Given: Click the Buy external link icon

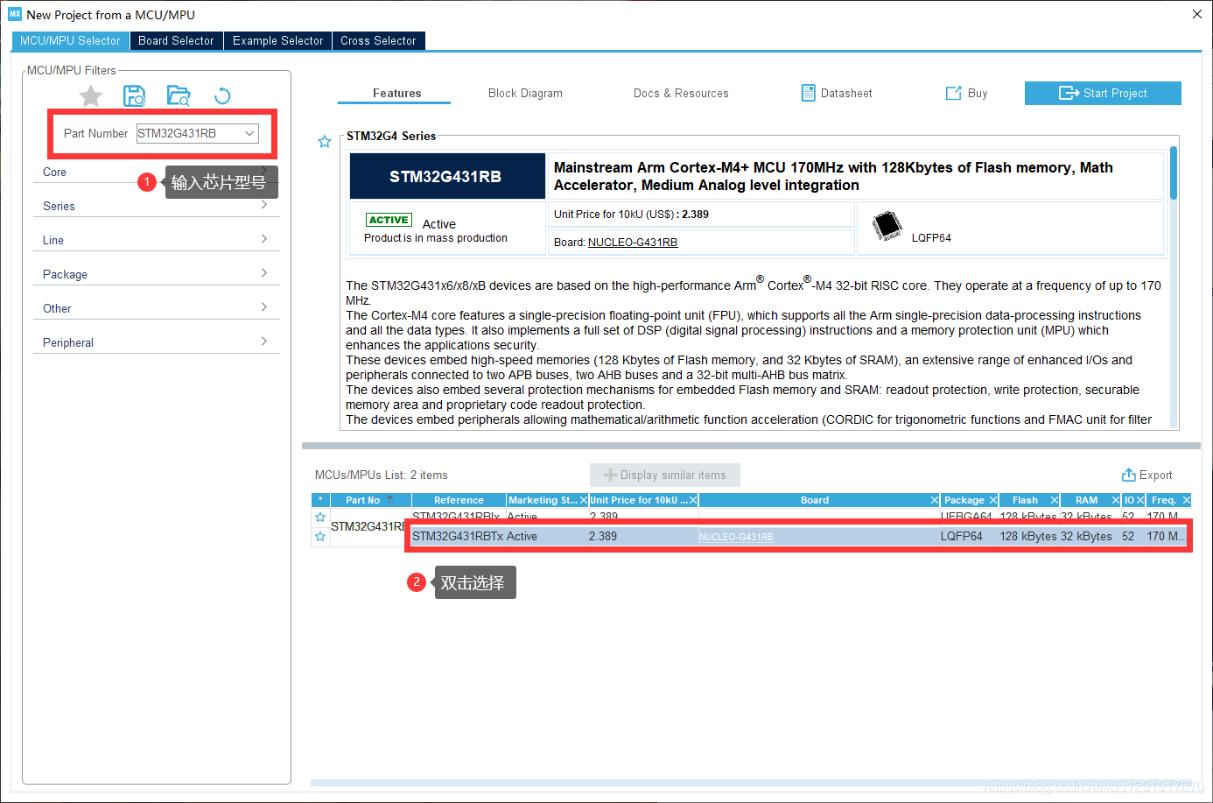Looking at the screenshot, I should pyautogui.click(x=953, y=93).
